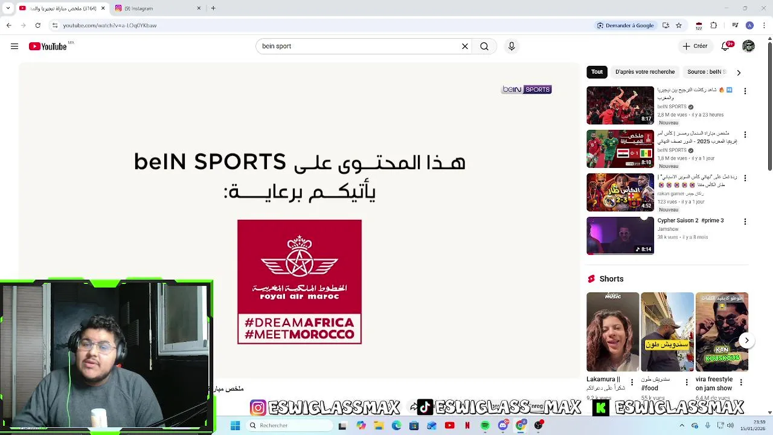Clear the search text with X

point(465,47)
